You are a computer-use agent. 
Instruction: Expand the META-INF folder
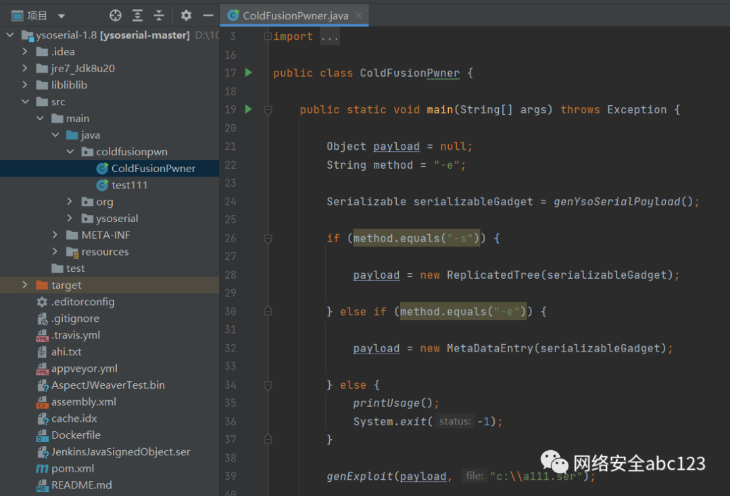tap(55, 235)
